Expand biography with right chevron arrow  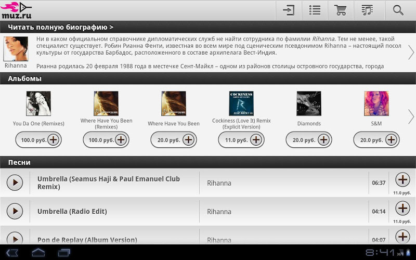(411, 53)
